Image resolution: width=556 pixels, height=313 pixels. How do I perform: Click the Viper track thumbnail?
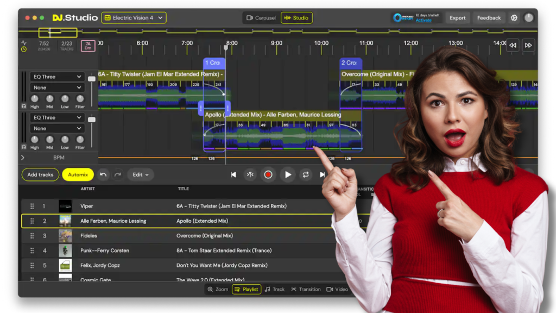pyautogui.click(x=65, y=206)
